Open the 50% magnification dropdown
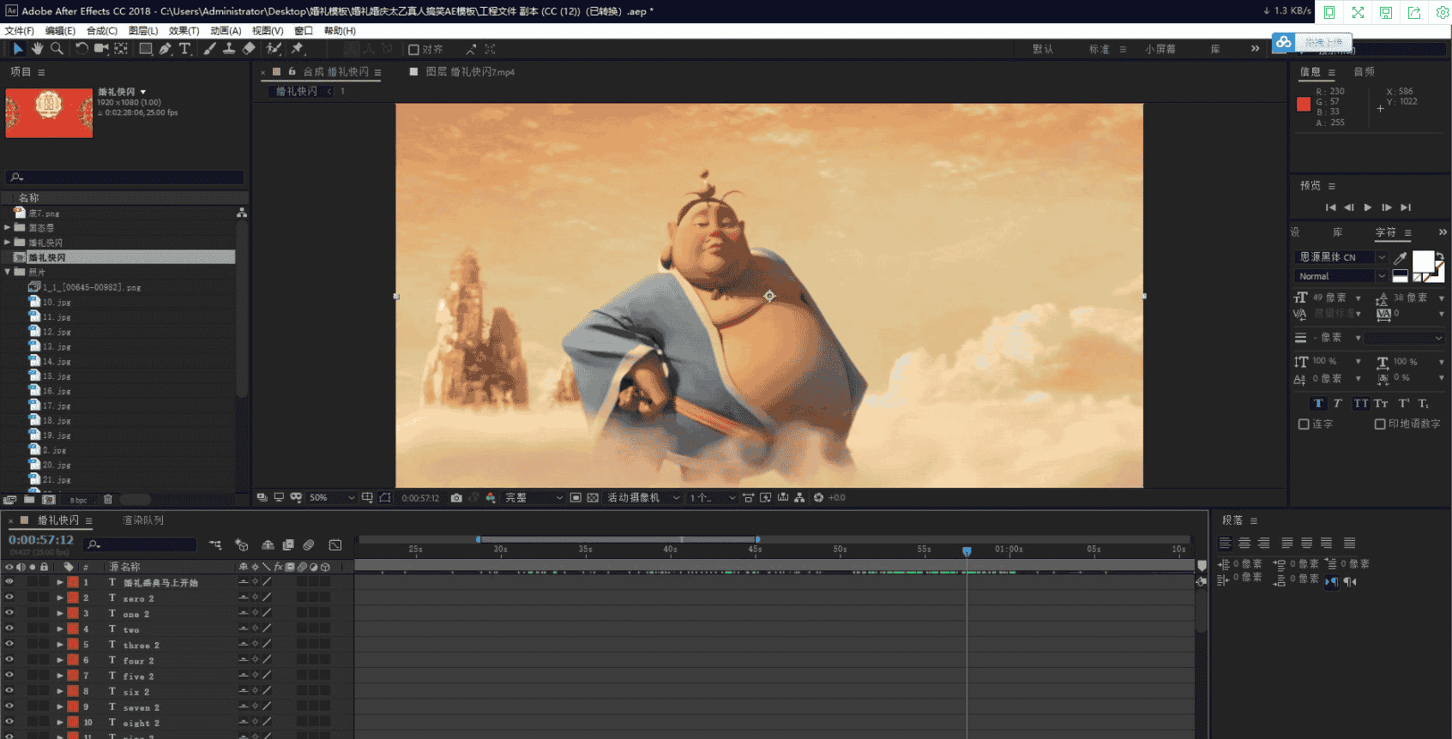 tap(332, 498)
